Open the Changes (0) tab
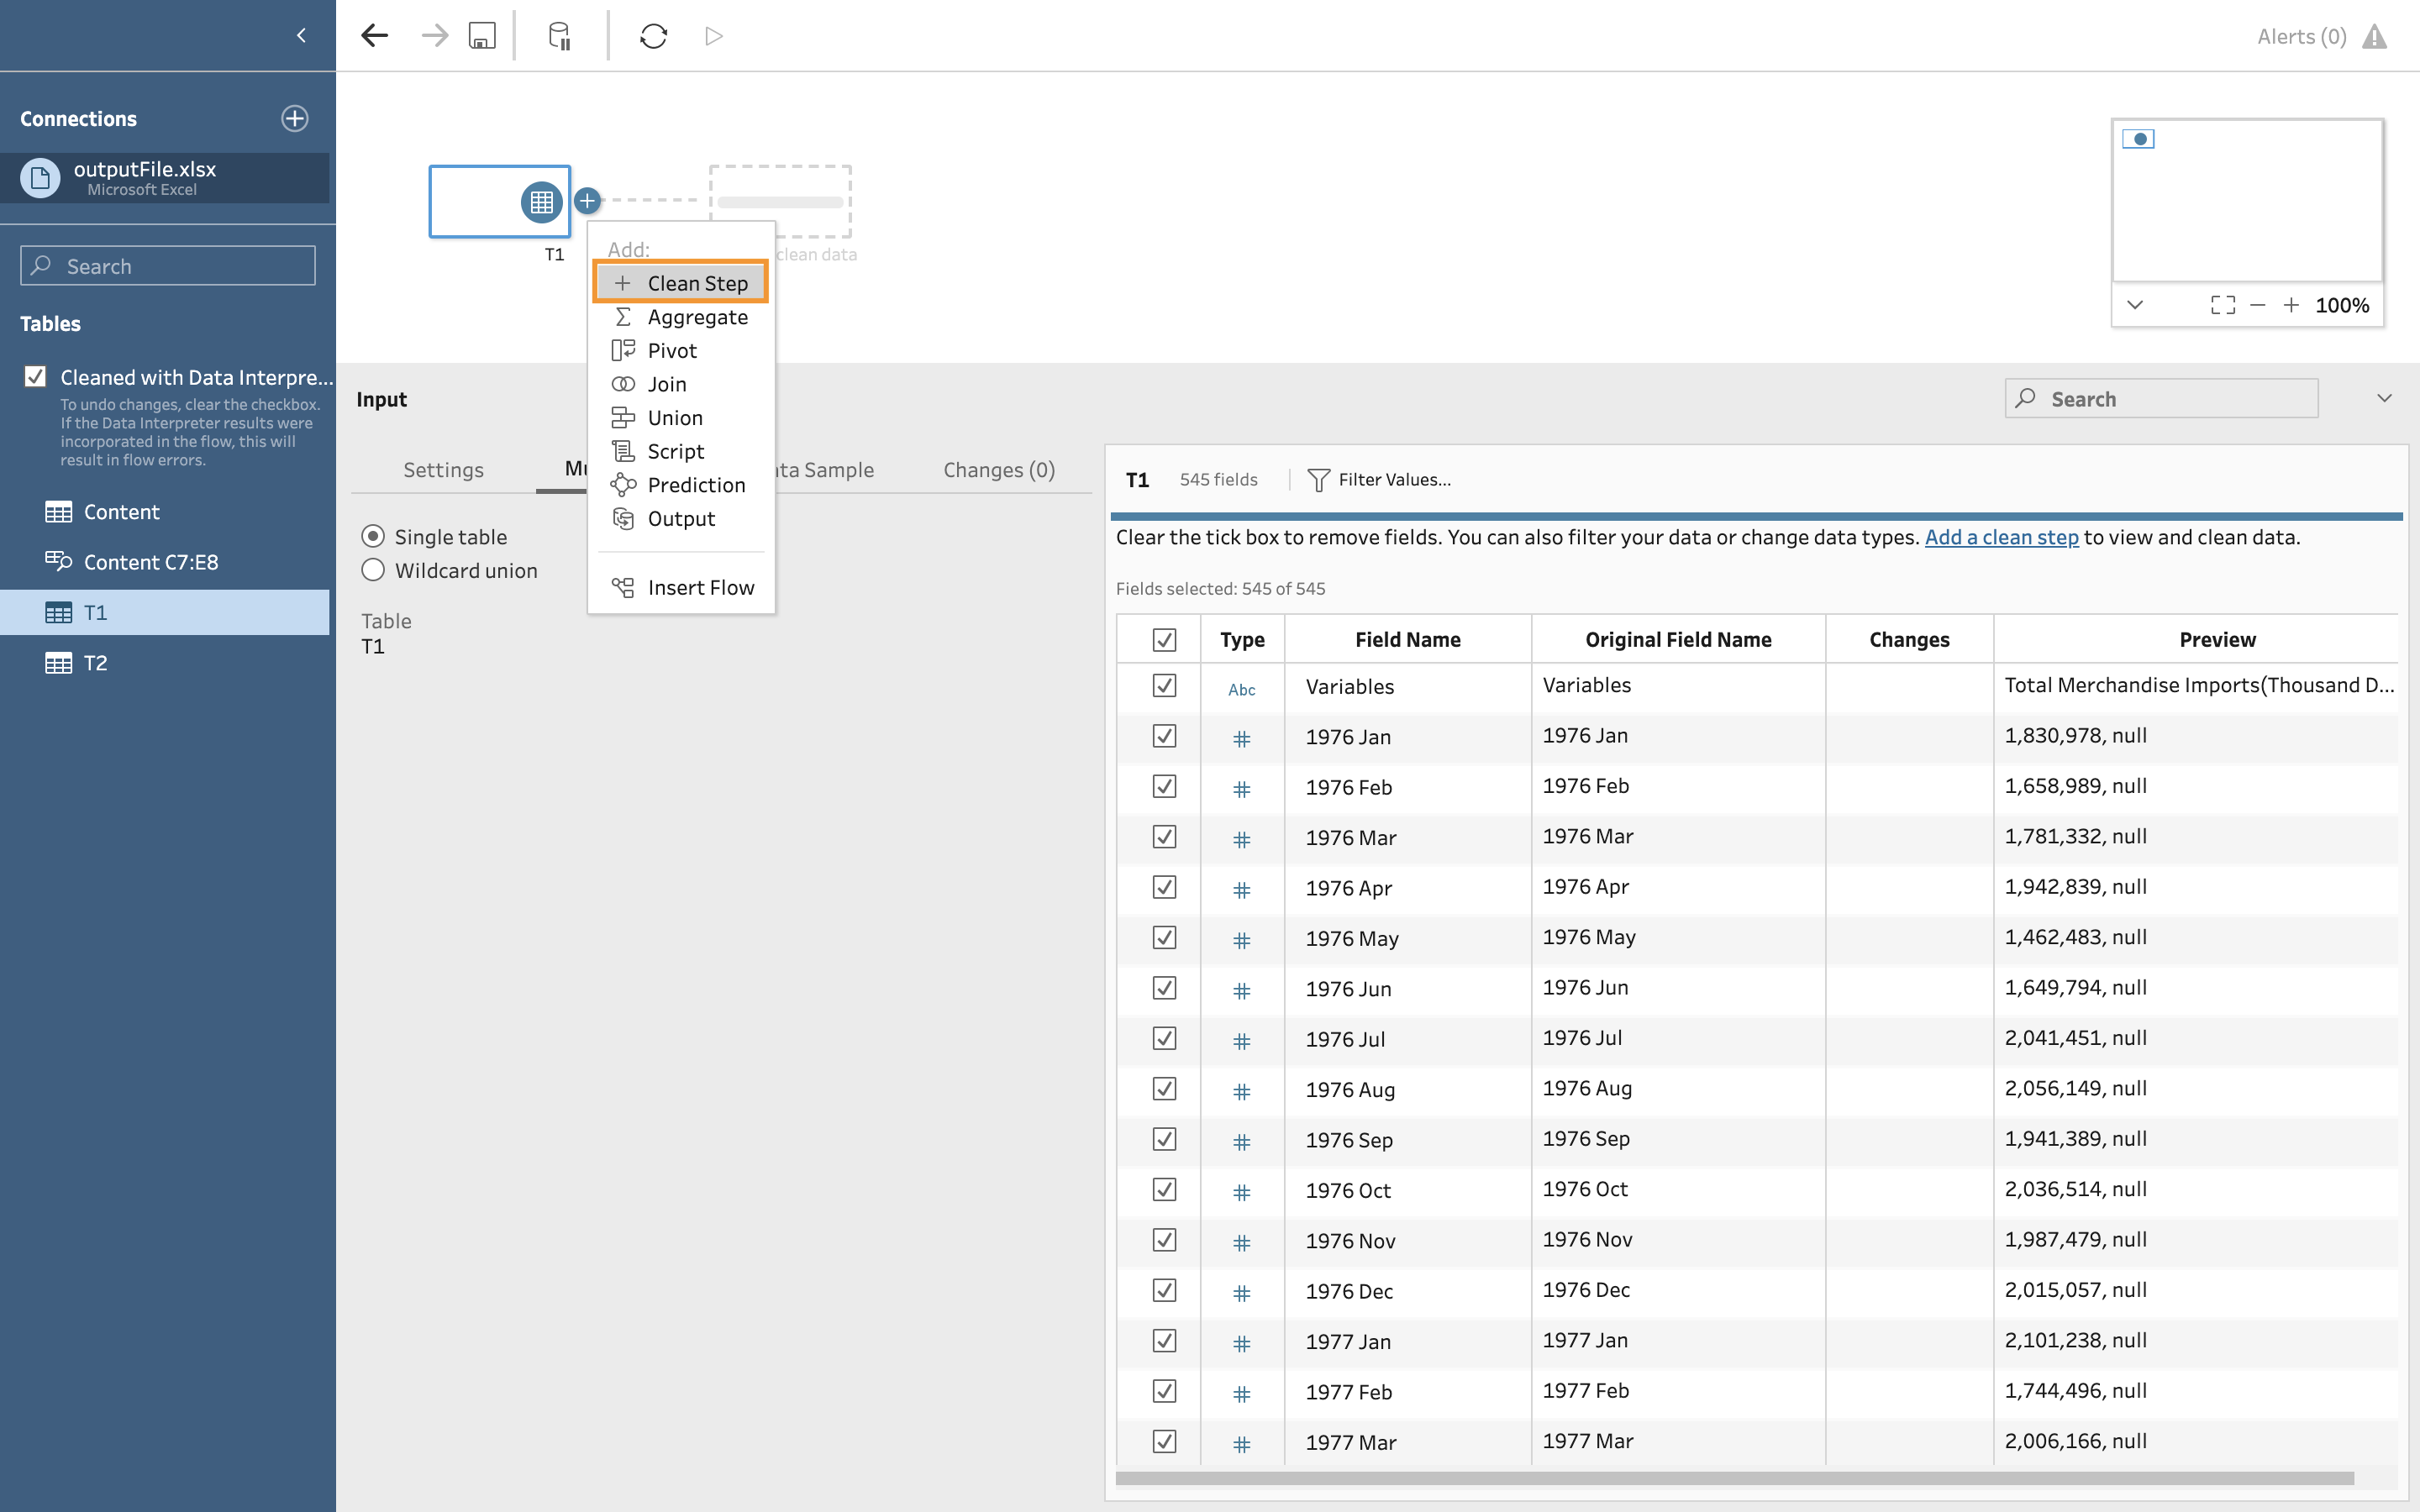 click(998, 470)
